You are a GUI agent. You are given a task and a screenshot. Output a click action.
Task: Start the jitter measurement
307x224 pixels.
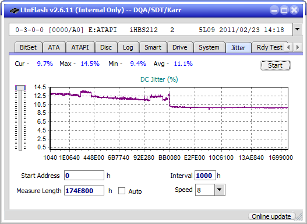276,65
